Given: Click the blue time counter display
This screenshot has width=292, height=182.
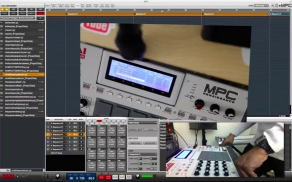Looking at the screenshot, I should (81, 177).
